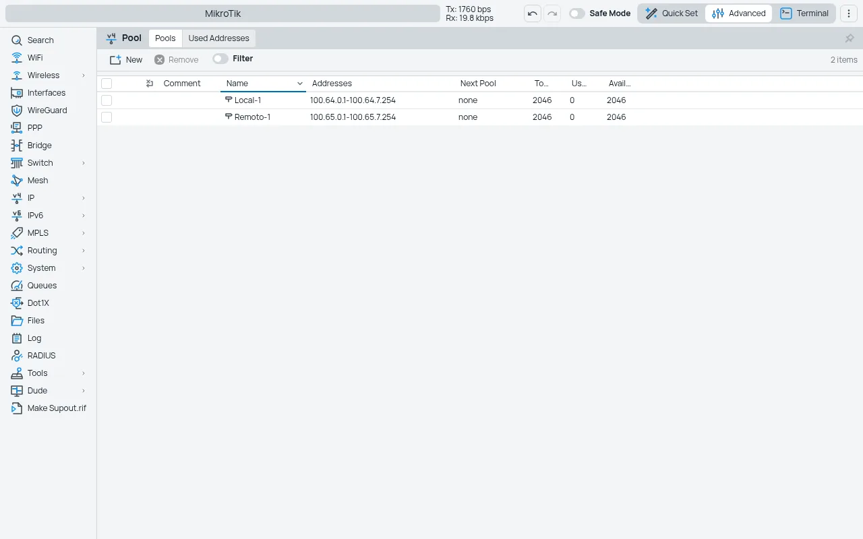Click the New pool button
Screen dimensions: 863x539
tap(126, 59)
